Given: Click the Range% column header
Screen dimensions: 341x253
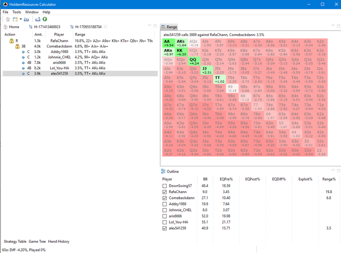Looking at the screenshot, I should pos(329,179).
